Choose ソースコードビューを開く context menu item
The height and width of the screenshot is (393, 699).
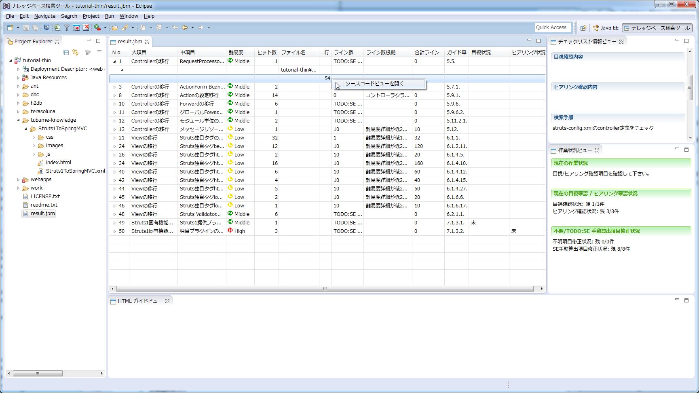[x=379, y=84]
